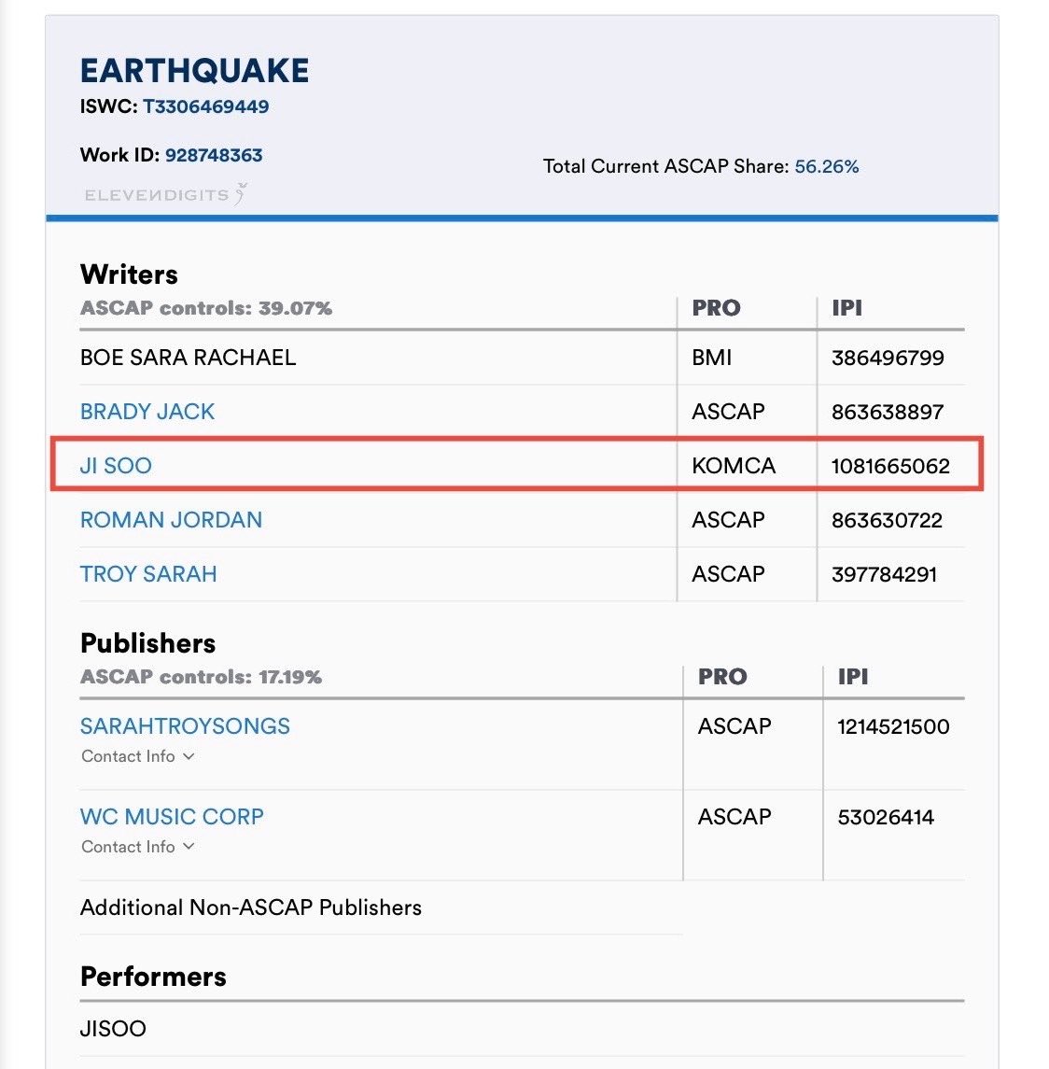The image size is (1049, 1069).
Task: Open writer TROY SARAH link
Action: point(148,574)
